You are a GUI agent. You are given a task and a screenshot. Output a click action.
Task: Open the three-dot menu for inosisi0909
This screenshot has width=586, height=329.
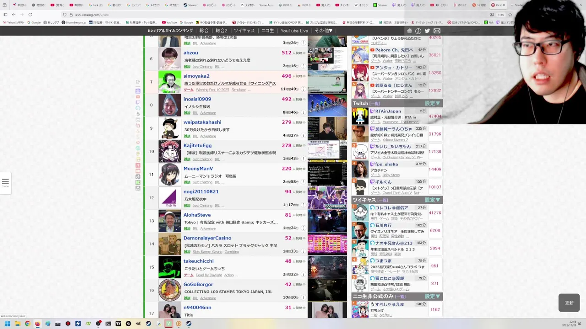click(303, 112)
